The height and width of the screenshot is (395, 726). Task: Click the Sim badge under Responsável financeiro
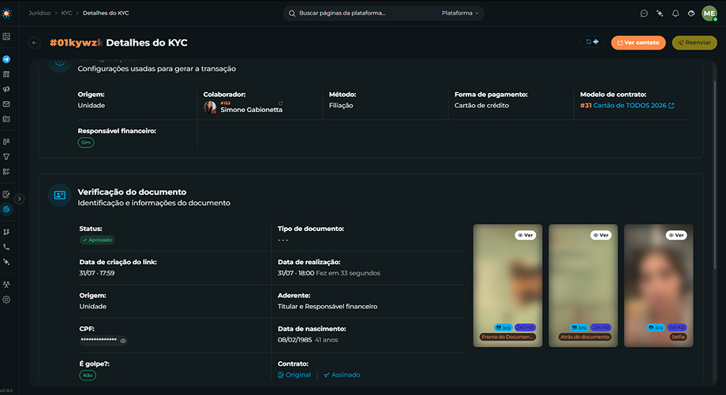86,143
